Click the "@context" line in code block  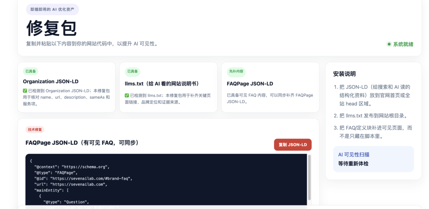72,167
